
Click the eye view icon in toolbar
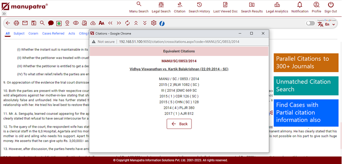point(76,23)
